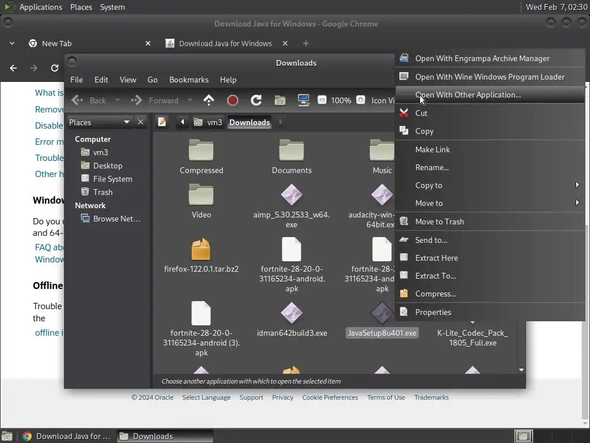
Task: Click Chrome's back arrow
Action: pyautogui.click(x=13, y=68)
